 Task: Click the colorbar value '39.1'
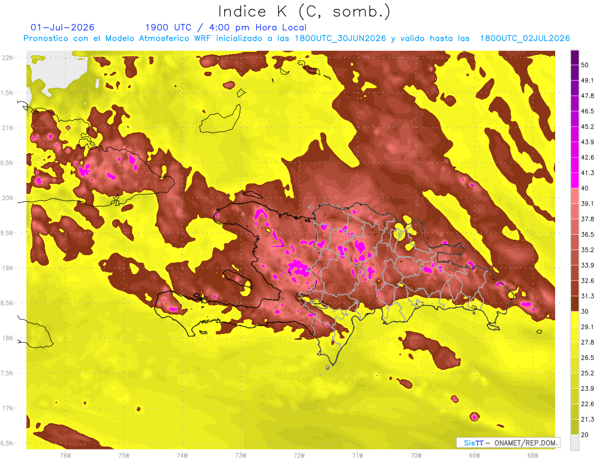click(588, 203)
